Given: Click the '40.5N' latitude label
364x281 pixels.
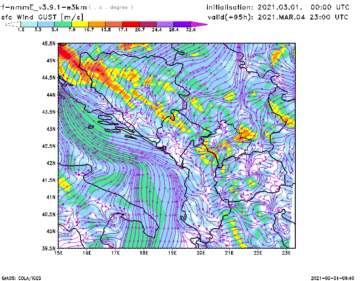Looking at the screenshot, I should (x=49, y=215).
